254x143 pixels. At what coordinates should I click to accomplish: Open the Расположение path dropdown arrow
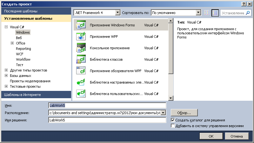pyautogui.click(x=163, y=113)
